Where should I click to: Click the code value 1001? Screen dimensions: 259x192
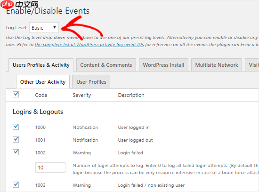(x=40, y=140)
